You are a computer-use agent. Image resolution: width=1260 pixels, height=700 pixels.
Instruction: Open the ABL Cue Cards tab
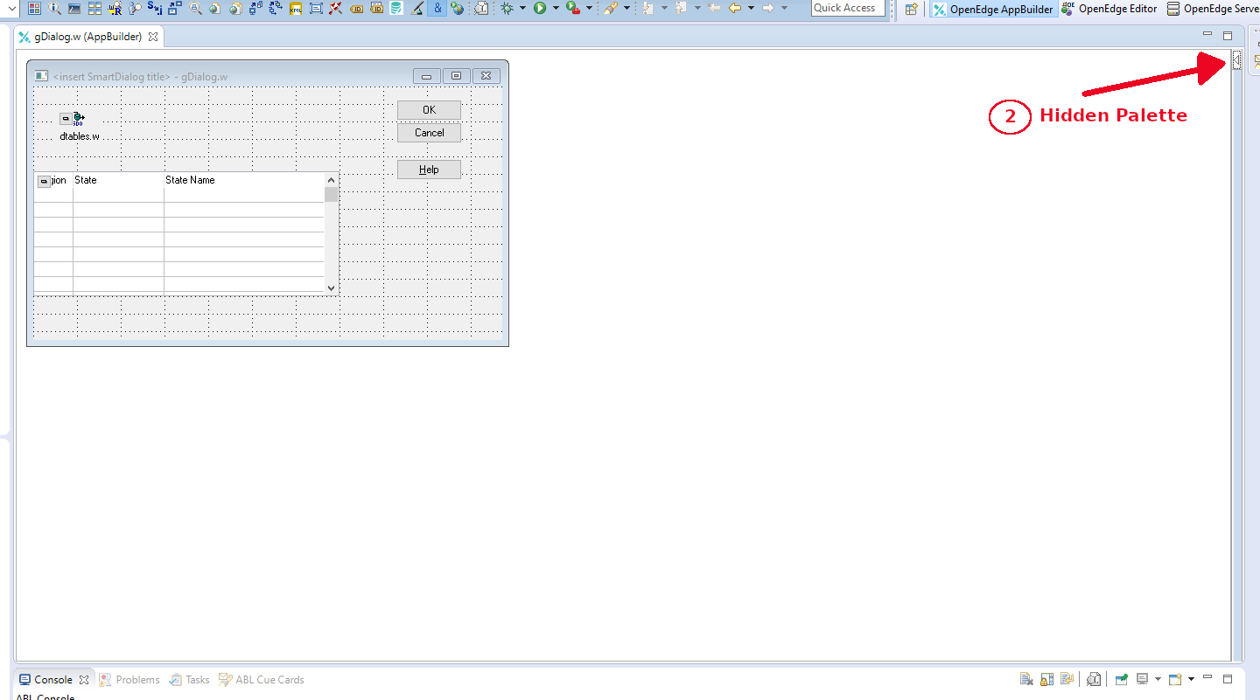(262, 680)
